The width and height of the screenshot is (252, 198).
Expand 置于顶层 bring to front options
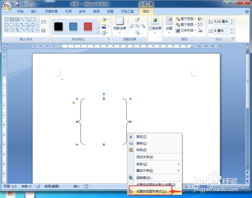[x=195, y=19]
